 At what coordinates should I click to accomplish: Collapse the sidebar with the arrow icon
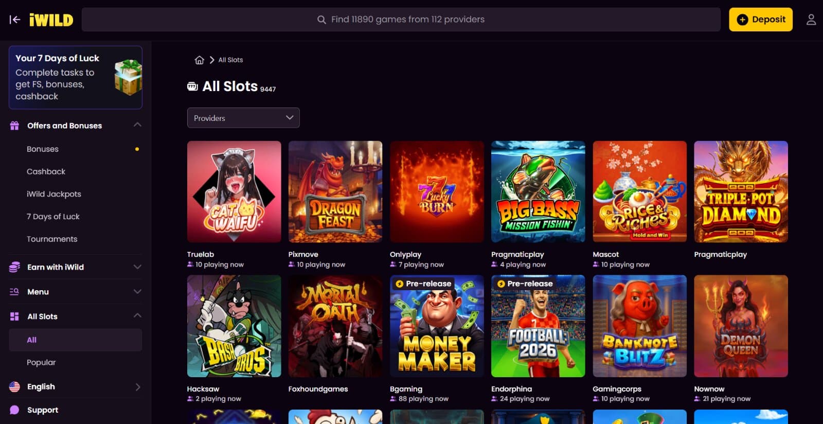[x=15, y=20]
